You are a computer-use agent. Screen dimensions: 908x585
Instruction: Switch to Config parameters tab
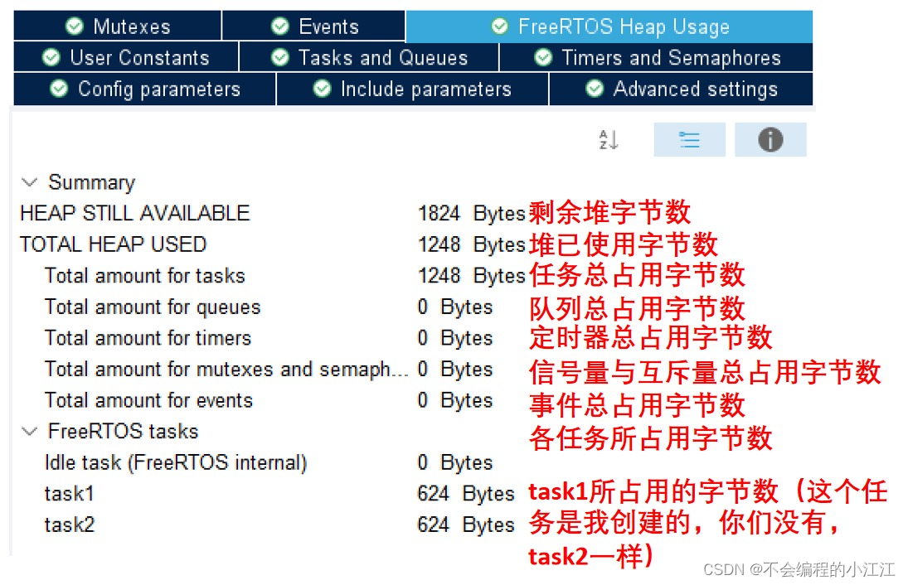click(x=144, y=89)
